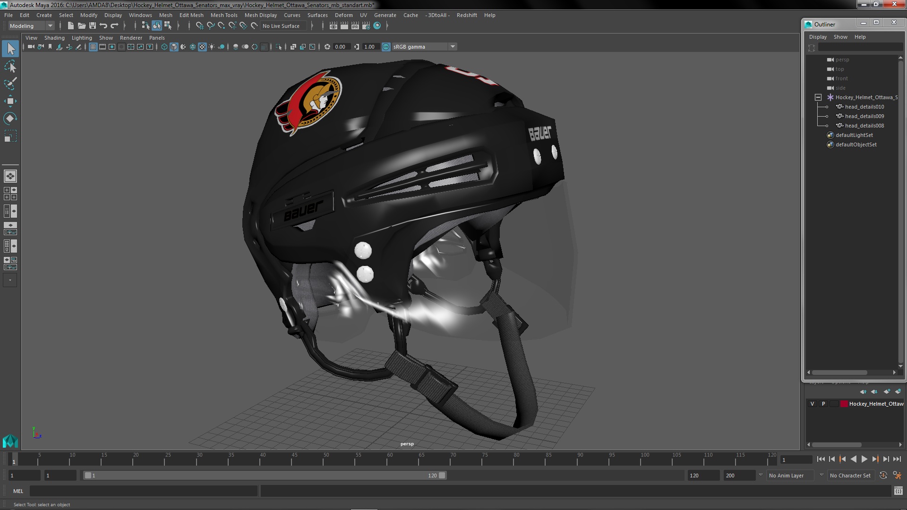Click the Save scene icon

pyautogui.click(x=93, y=26)
